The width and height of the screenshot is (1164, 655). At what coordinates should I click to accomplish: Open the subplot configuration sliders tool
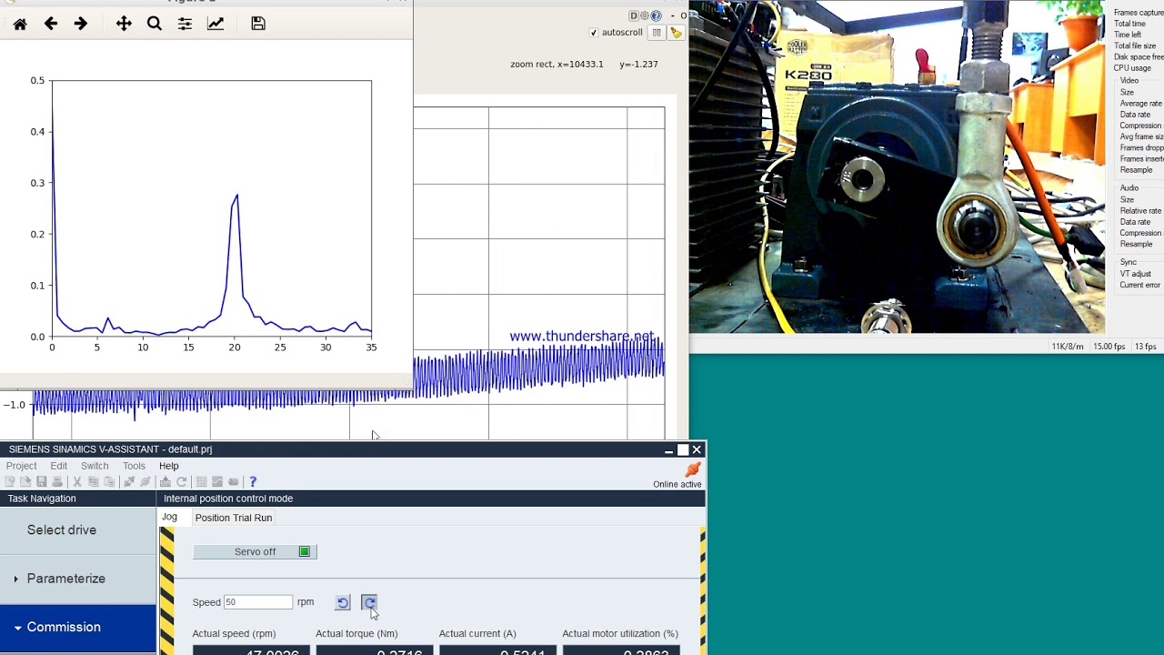pyautogui.click(x=185, y=25)
